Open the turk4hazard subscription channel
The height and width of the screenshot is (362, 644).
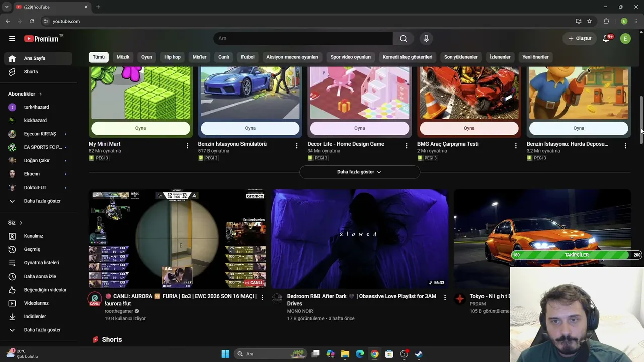click(x=38, y=107)
